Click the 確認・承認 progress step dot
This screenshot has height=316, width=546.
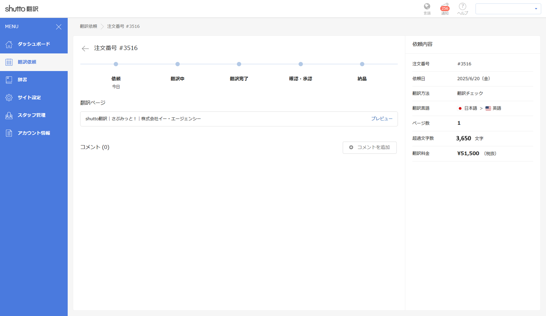(301, 64)
